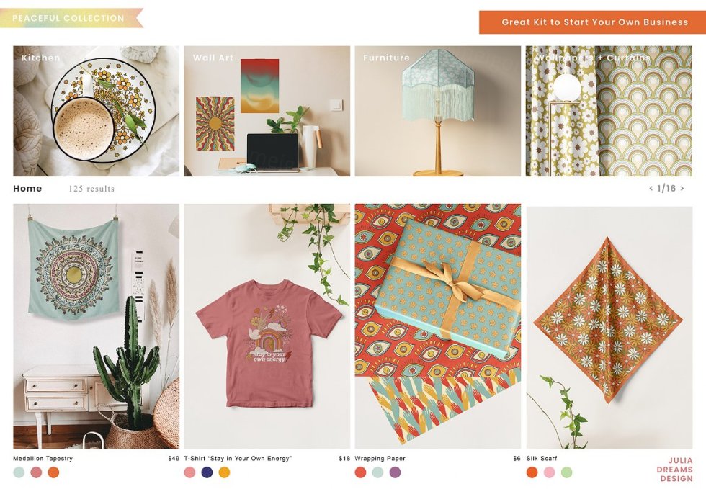706x489 pixels.
Task: Open the Medallion Tapestry product image
Action: click(96, 326)
